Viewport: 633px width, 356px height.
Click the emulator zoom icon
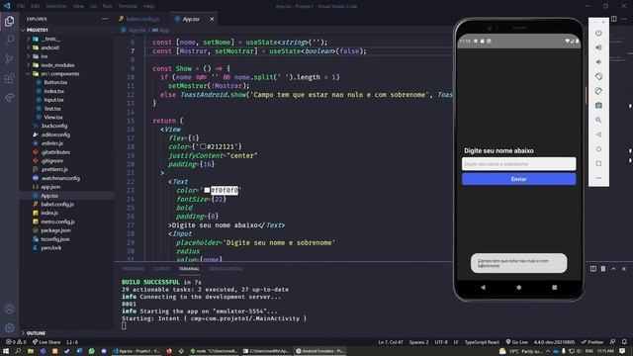tap(598, 120)
